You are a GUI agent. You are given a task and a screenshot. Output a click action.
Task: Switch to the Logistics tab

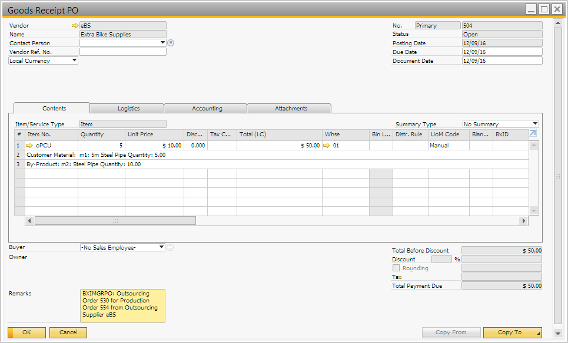[128, 109]
